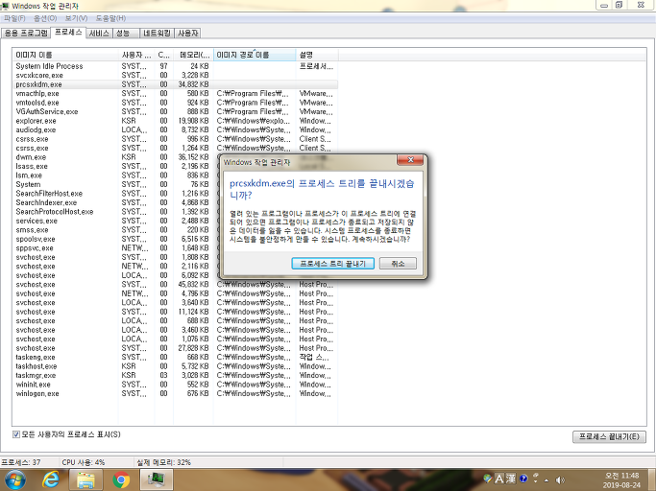Select wininit.exe process
Image resolution: width=656 pixels, height=491 pixels.
tap(176, 385)
